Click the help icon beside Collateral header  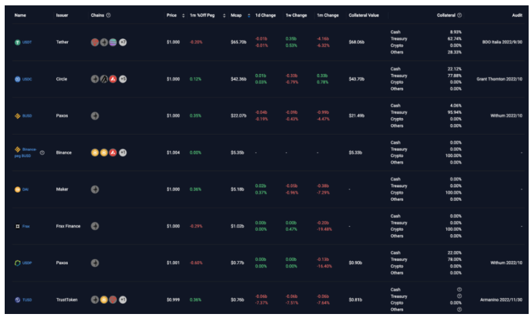click(x=460, y=15)
